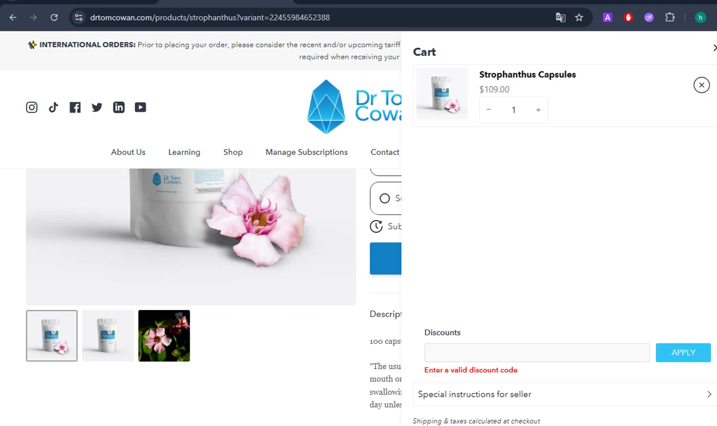Open the purple round extension icon
The width and height of the screenshot is (717, 426).
[x=649, y=18]
